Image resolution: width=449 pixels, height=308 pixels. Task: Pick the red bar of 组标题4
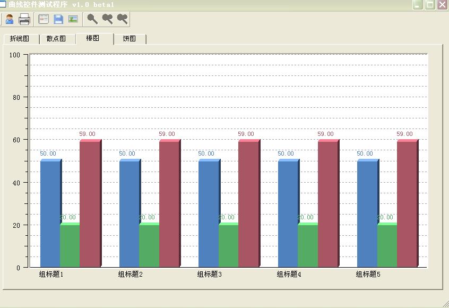(x=327, y=204)
